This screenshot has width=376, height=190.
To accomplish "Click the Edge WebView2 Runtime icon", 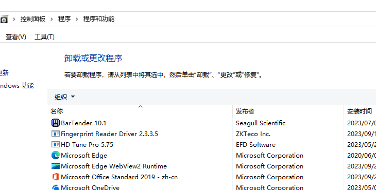I will pos(56,166).
